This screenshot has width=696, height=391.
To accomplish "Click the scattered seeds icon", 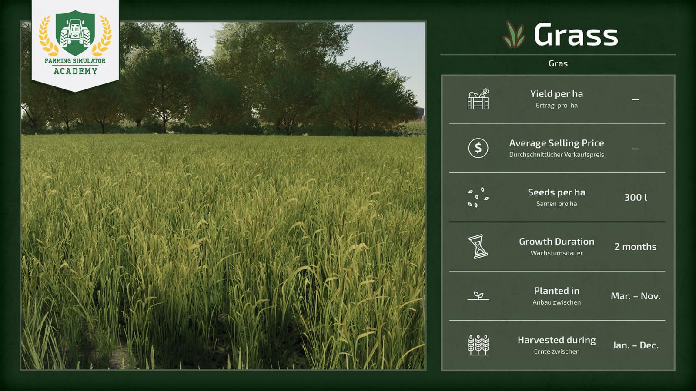I will click(x=478, y=197).
